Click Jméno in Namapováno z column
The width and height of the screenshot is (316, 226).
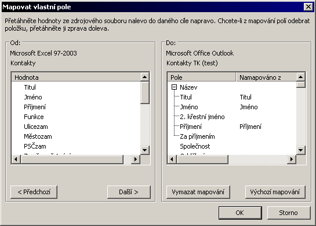coord(249,107)
